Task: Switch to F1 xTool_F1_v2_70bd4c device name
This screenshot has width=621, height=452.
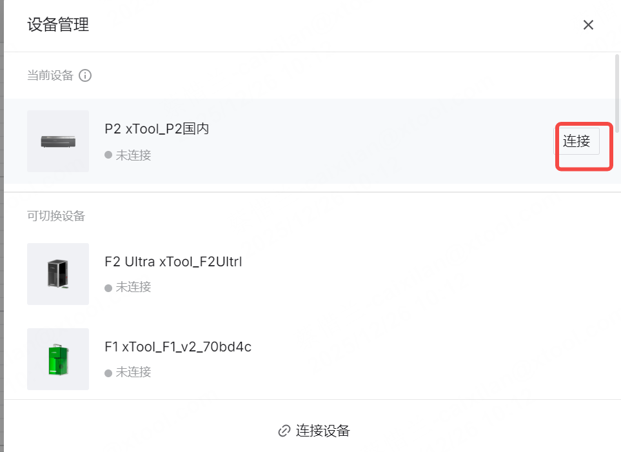Action: pos(177,347)
